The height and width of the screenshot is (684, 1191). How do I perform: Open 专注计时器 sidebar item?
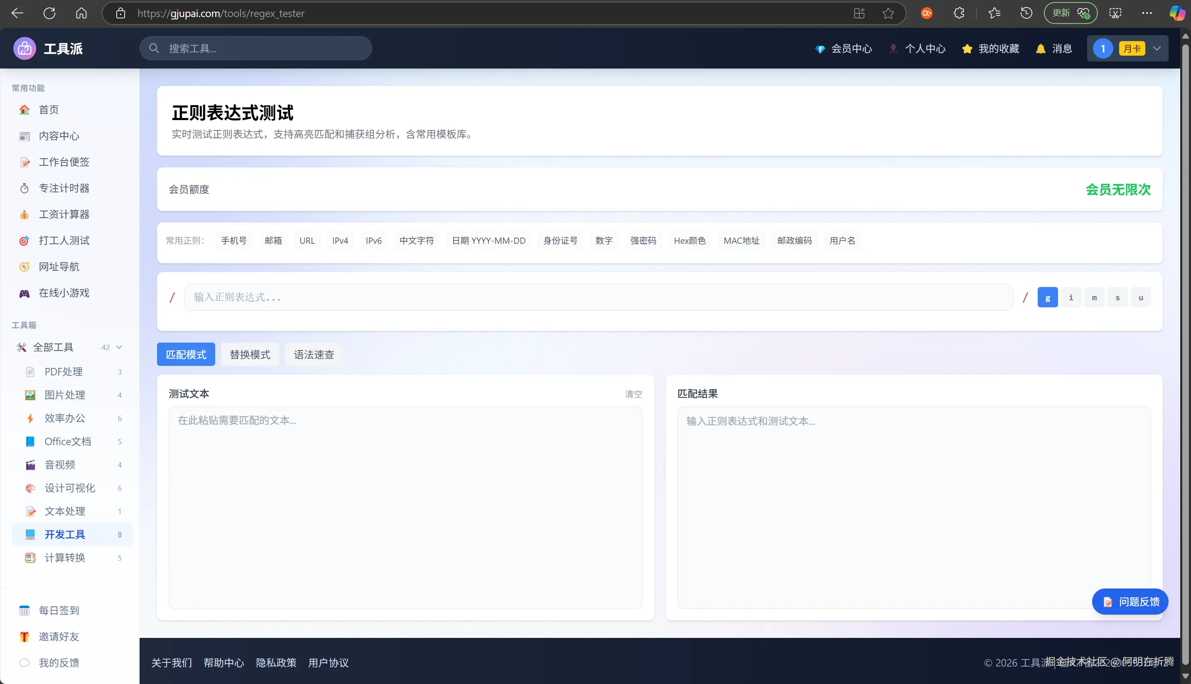pos(72,189)
